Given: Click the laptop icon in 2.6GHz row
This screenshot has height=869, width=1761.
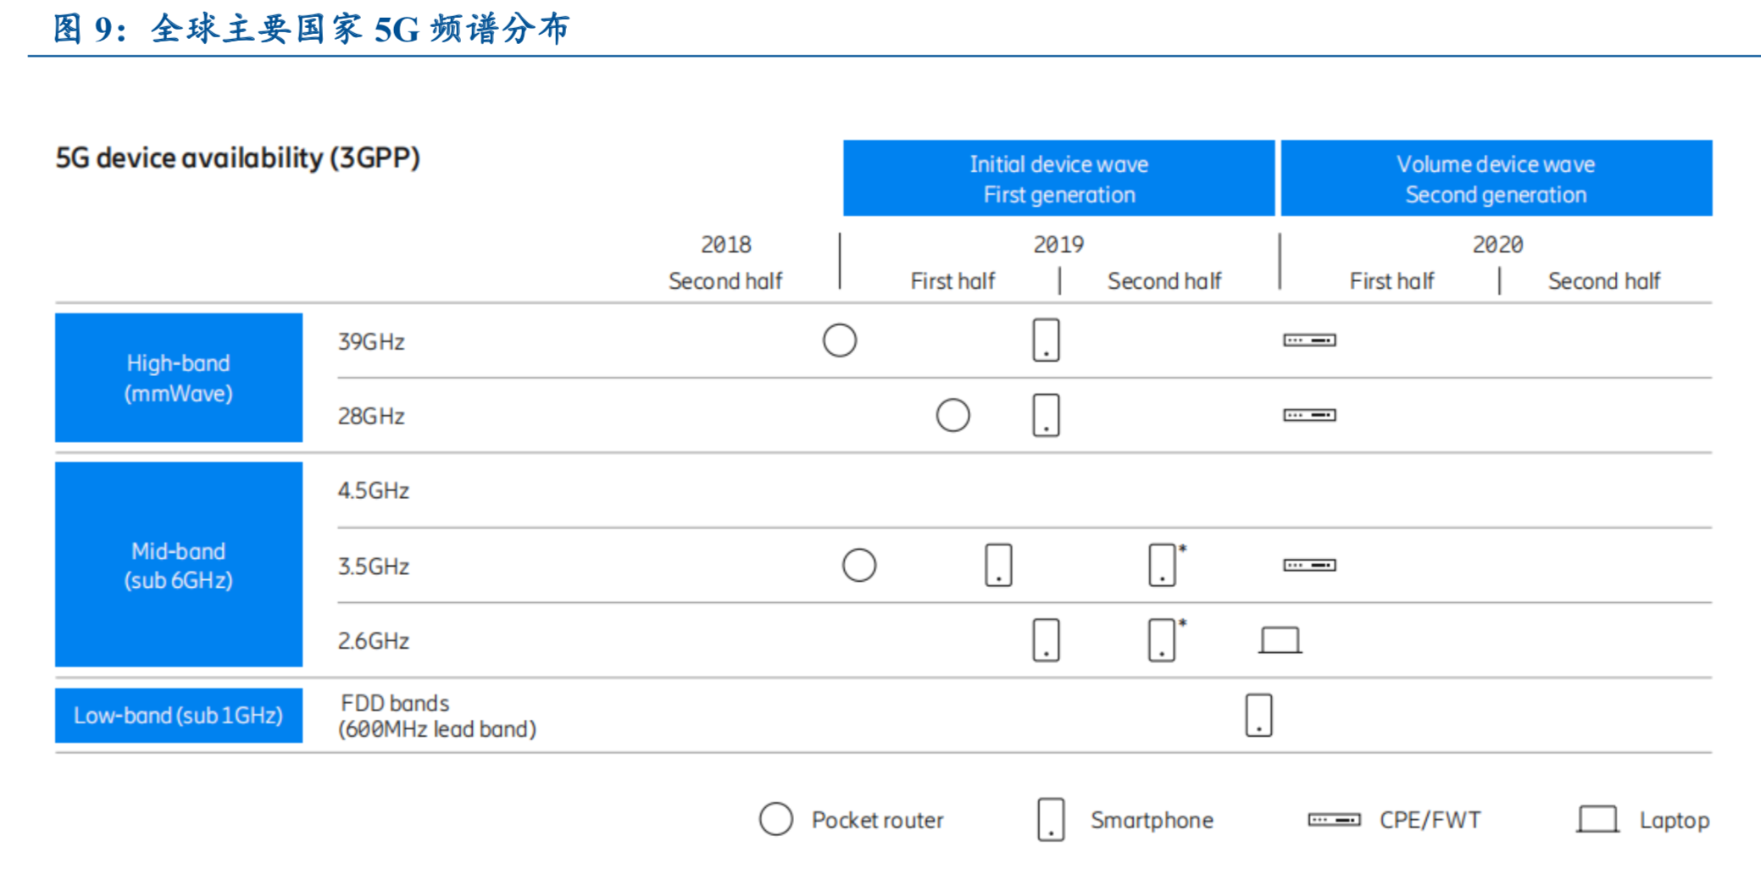Looking at the screenshot, I should click(x=1280, y=640).
